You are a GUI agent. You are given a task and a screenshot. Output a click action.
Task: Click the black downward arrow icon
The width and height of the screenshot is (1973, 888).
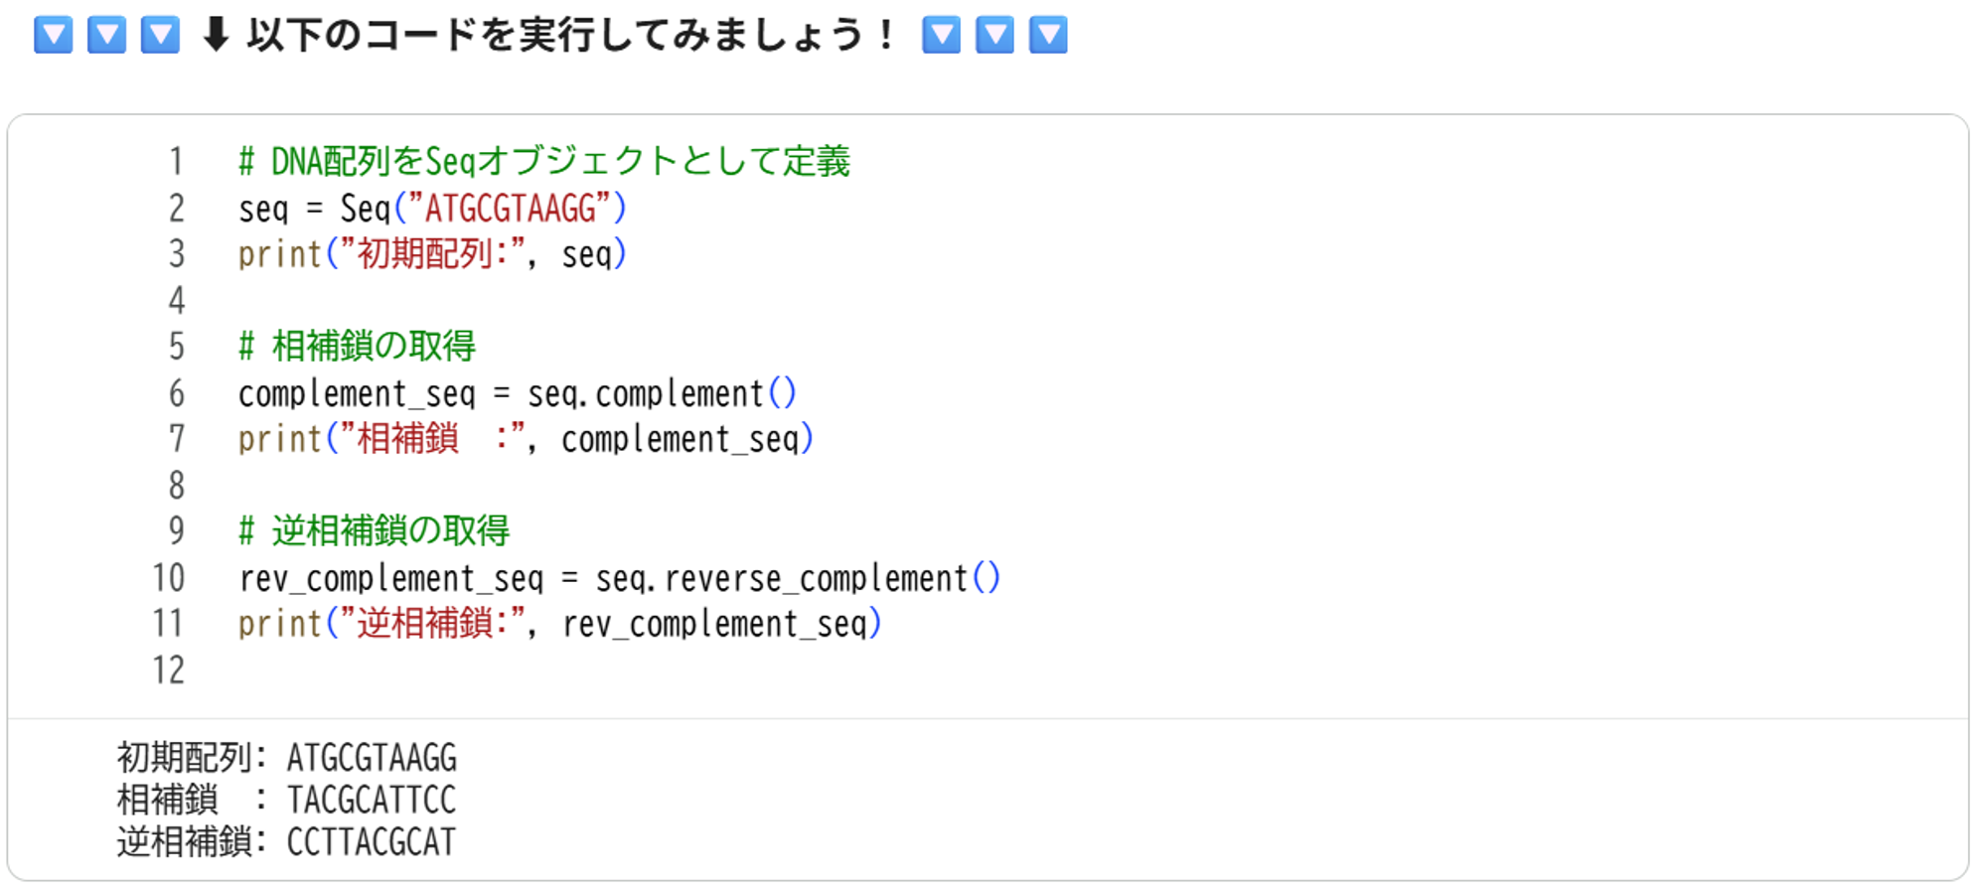215,35
